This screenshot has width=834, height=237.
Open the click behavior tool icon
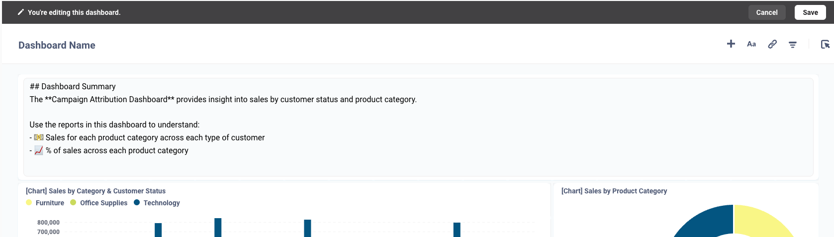click(x=825, y=44)
